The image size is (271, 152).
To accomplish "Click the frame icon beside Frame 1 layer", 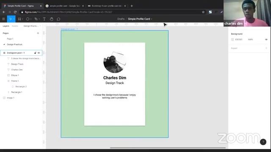I will pyautogui.click(x=8, y=81).
